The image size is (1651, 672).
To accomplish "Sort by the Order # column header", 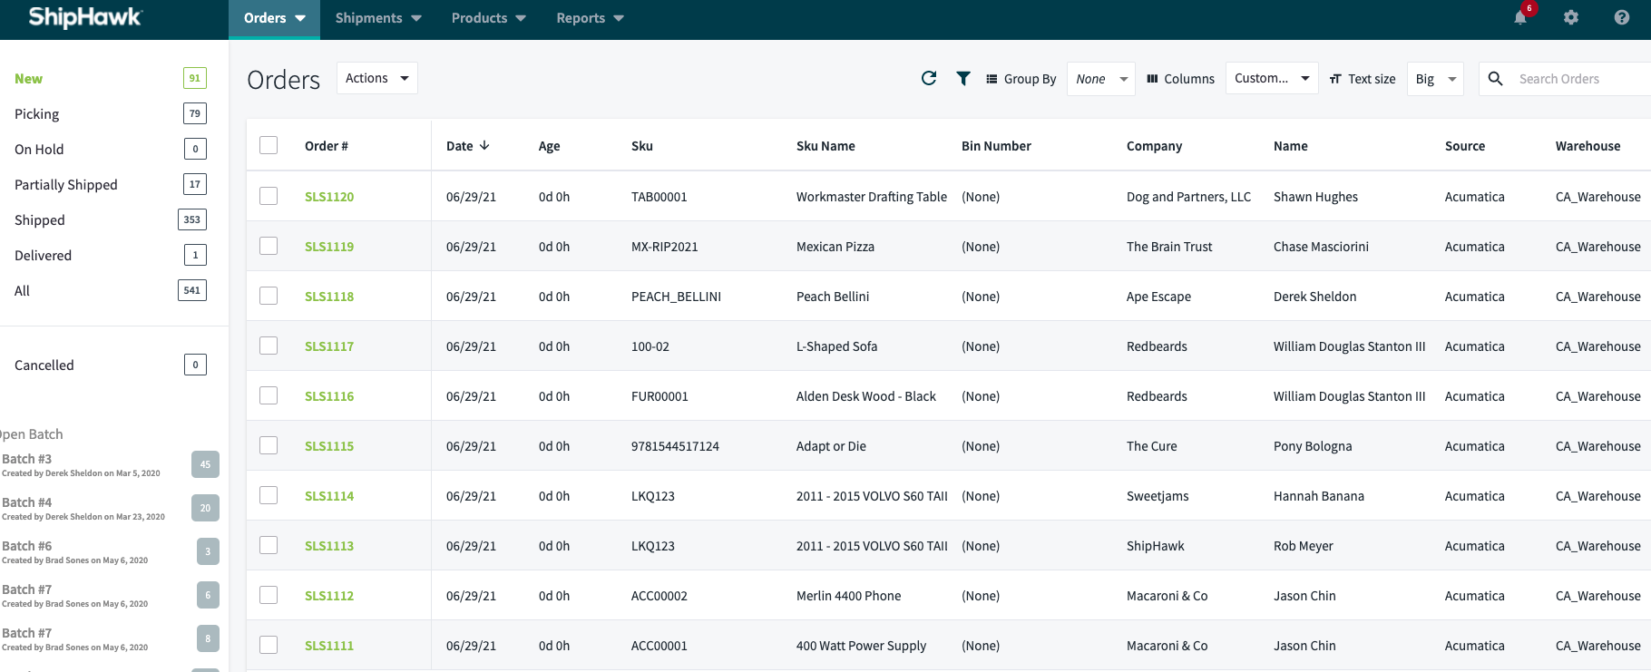I will pos(327,146).
